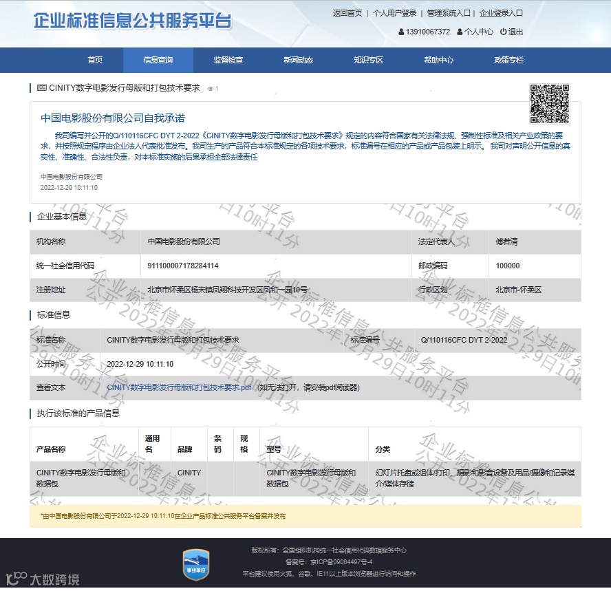Go to 返回首页 link
The image size is (611, 591).
(347, 13)
